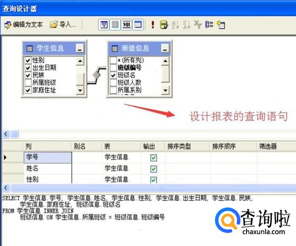Screen dimensions: 296x246
Task: Click the 导入 (Import) button
Action: click(x=63, y=25)
